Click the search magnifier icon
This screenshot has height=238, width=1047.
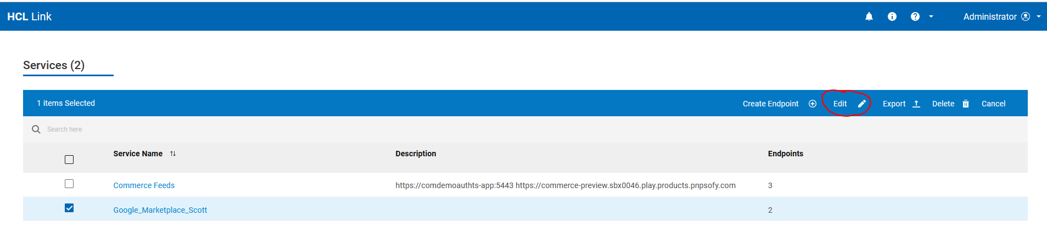[x=36, y=129]
